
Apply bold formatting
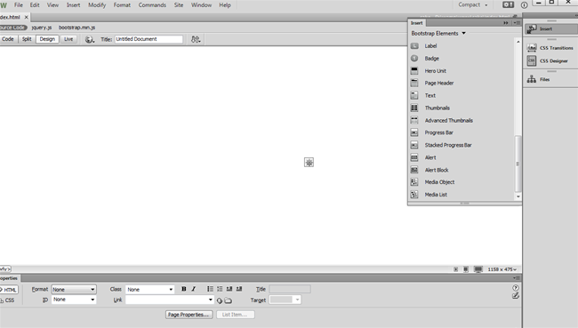coord(183,289)
